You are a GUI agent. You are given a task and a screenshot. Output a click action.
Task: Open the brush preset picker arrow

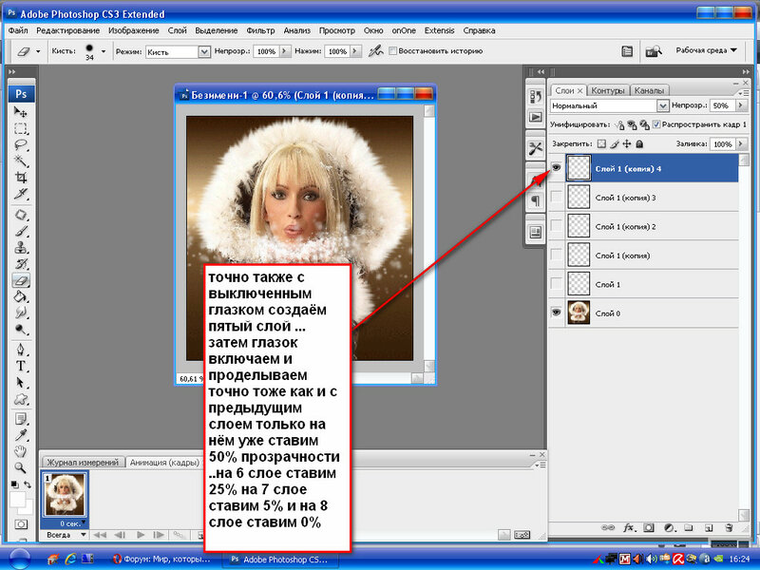(x=104, y=51)
